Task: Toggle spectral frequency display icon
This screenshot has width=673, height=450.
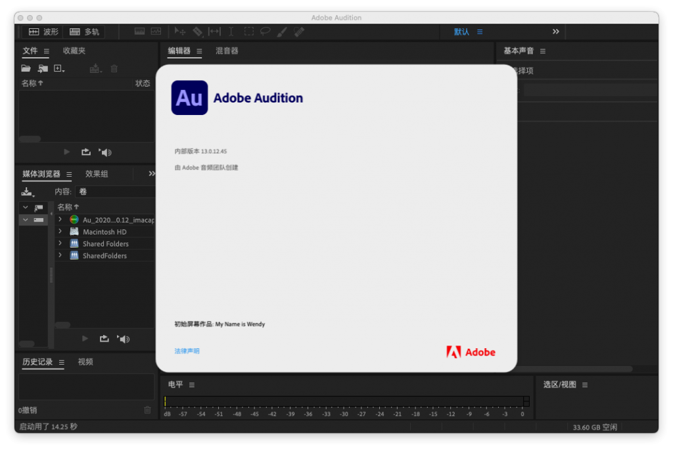Action: pyautogui.click(x=139, y=32)
